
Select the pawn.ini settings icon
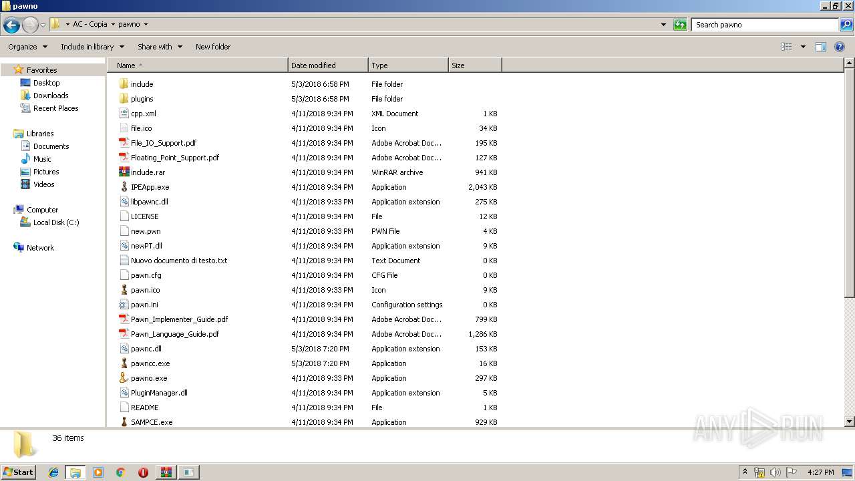[124, 305]
